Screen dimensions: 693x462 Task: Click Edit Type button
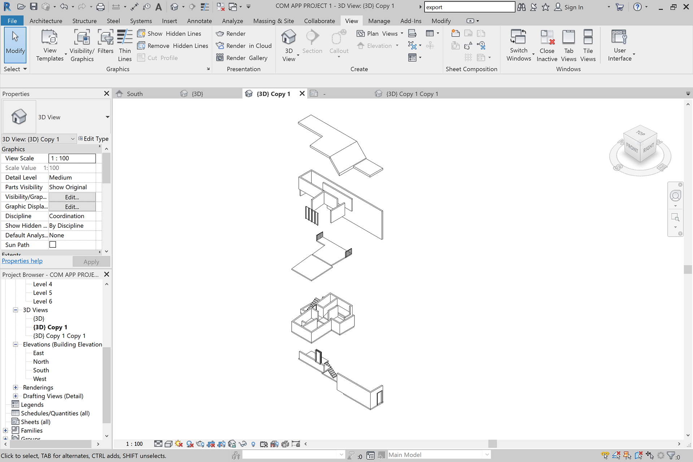point(93,139)
